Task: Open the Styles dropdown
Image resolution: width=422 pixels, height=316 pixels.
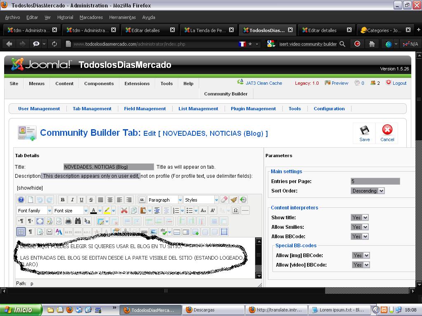Action: 201,200
